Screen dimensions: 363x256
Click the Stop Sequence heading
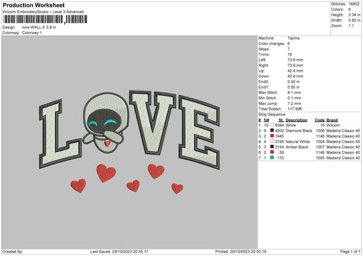point(272,113)
